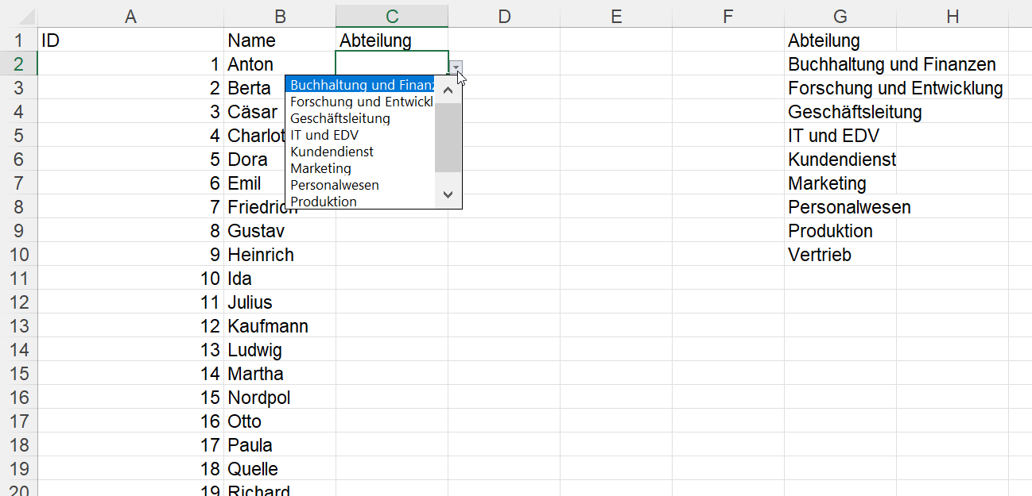This screenshot has height=496, width=1032.
Task: Pick 'Geschäftsleitung' from the dropdown list
Action: pos(340,118)
